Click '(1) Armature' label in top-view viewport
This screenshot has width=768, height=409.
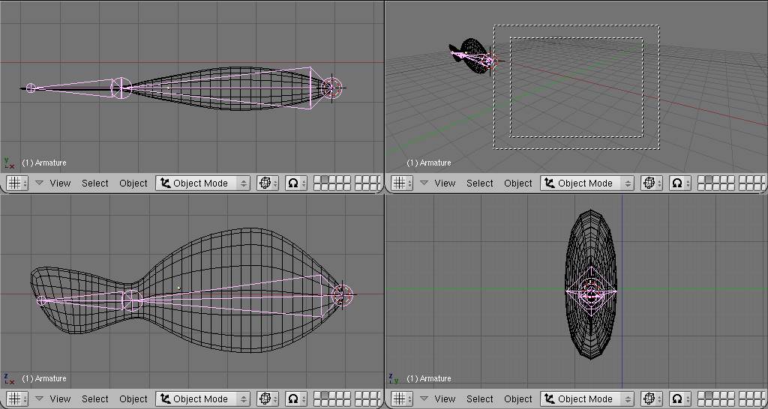pos(44,163)
